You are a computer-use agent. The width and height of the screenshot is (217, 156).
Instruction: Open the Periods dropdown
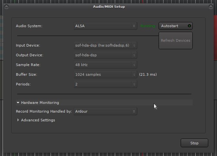coord(105,84)
